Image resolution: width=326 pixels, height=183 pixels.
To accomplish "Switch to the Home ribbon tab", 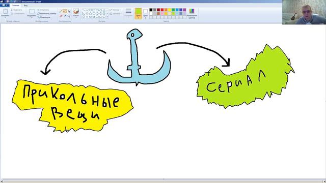I will point(15,5).
